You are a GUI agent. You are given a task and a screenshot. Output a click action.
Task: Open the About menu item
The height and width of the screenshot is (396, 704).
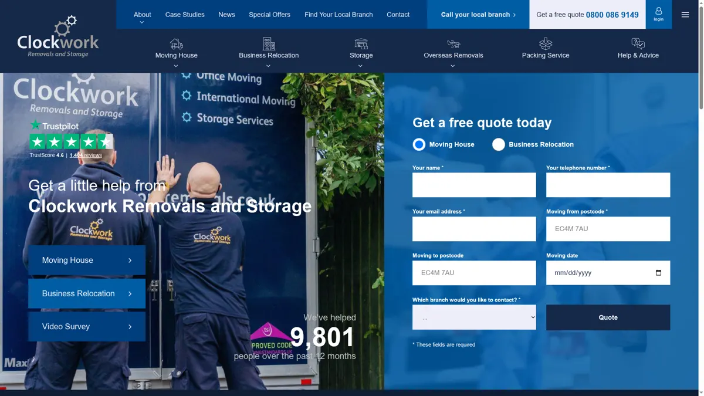(x=142, y=15)
